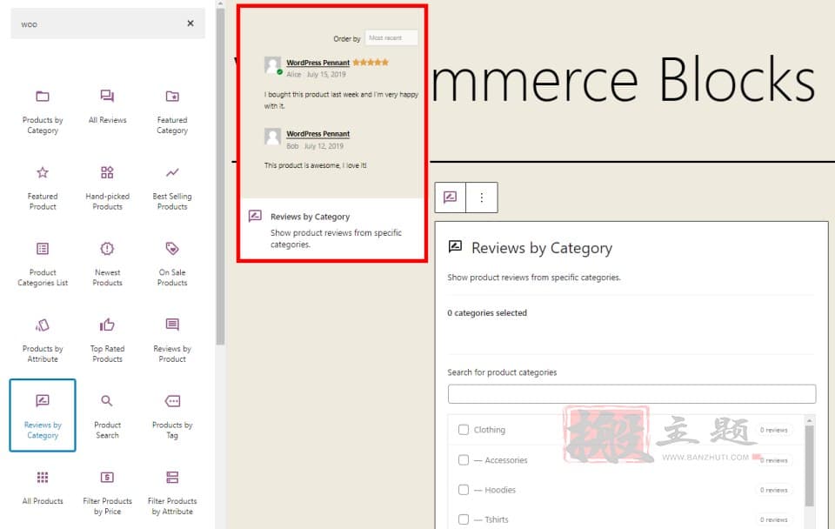835x529 pixels.
Task: Insert the Newest Products block
Action: (107, 264)
